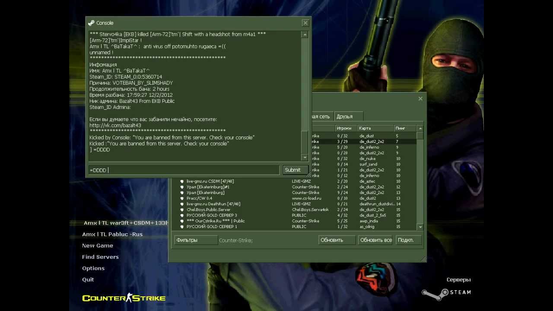
Task: Close the Console window
Action: (x=305, y=23)
